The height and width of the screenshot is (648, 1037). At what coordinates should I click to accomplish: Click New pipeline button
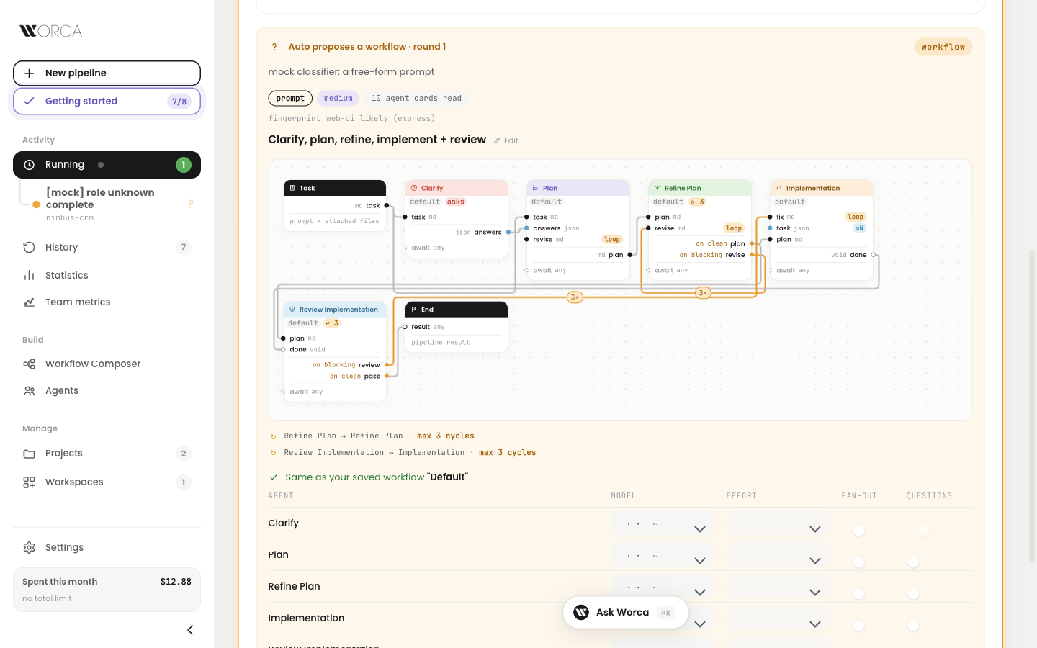107,73
